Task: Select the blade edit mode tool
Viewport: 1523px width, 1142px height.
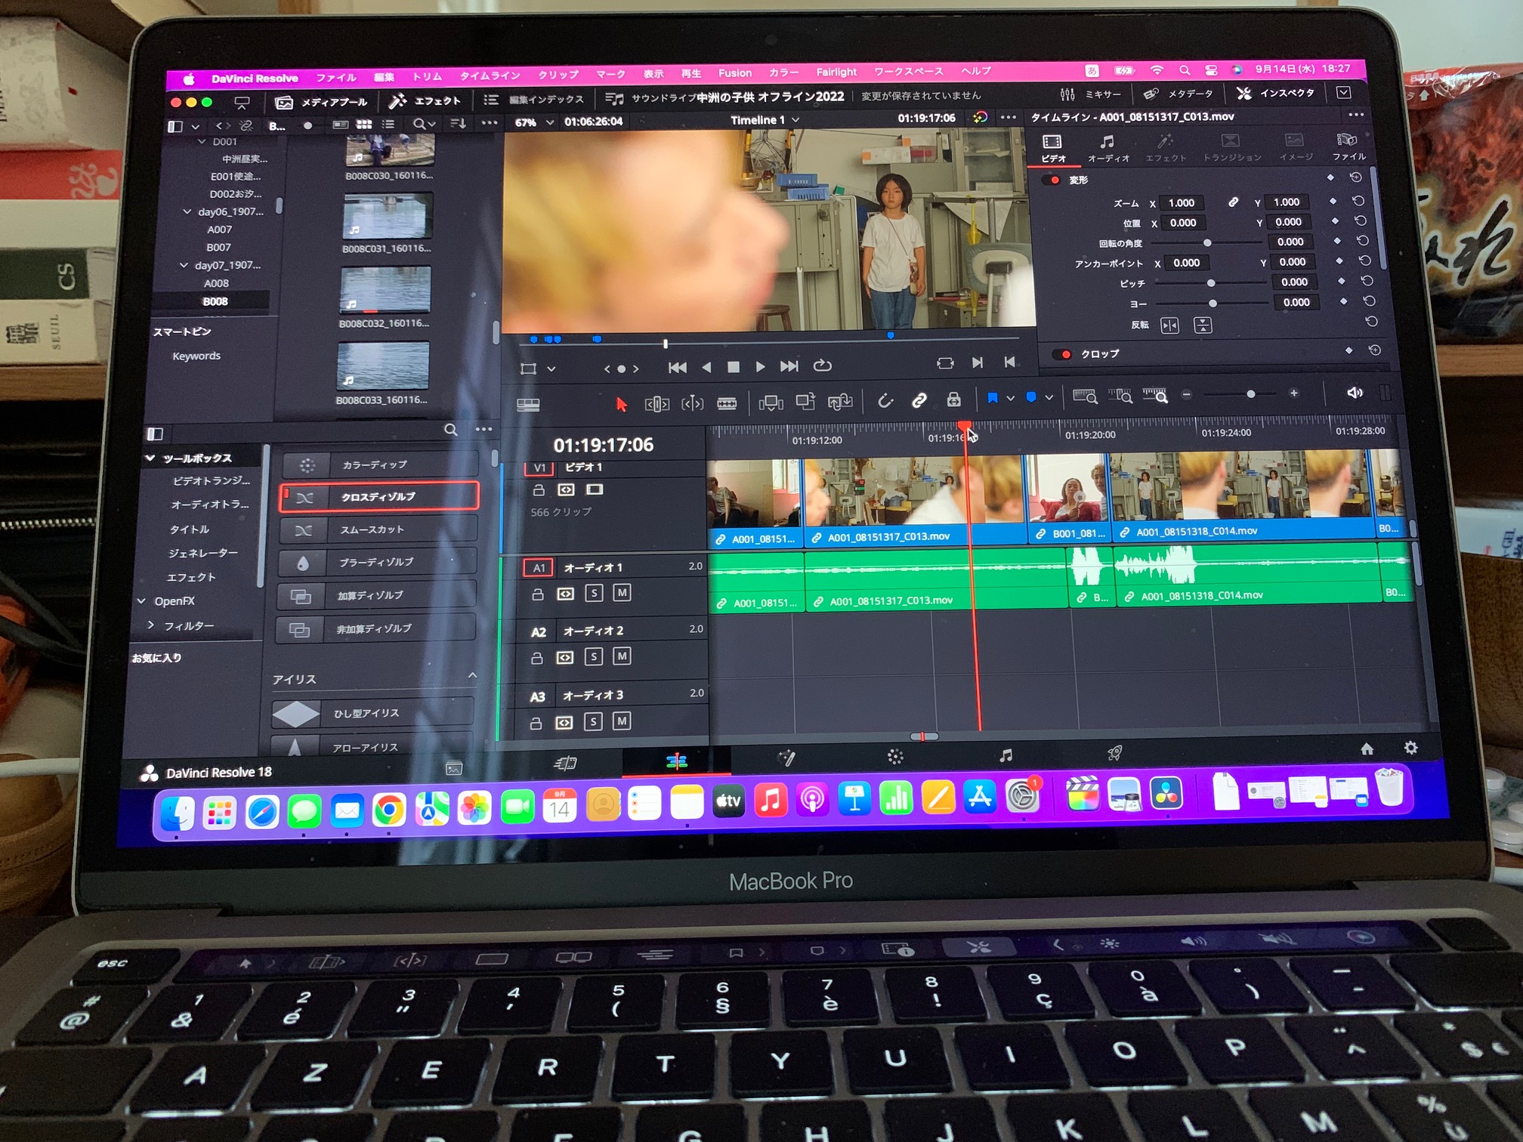Action: coord(727,403)
